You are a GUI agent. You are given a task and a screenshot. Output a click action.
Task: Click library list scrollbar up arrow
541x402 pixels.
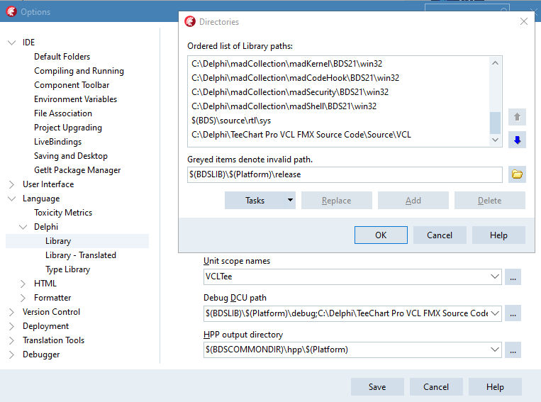tap(495, 63)
